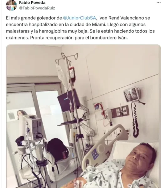Screen dimensions: 161x188
Task: Click the blood bag in the photo
Action: (x=72, y=74)
